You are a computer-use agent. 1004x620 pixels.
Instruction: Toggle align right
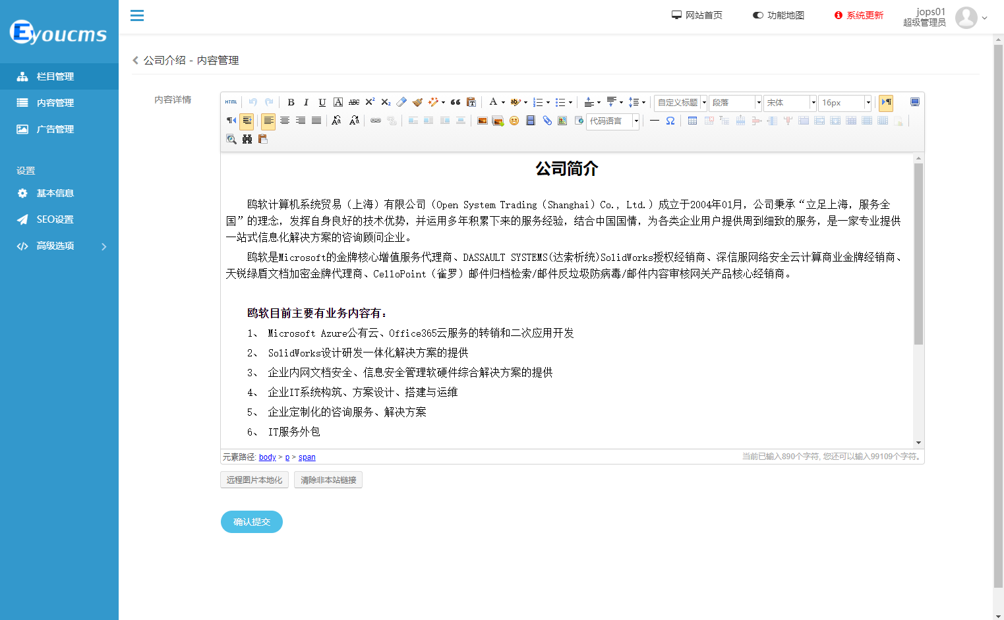click(x=301, y=121)
